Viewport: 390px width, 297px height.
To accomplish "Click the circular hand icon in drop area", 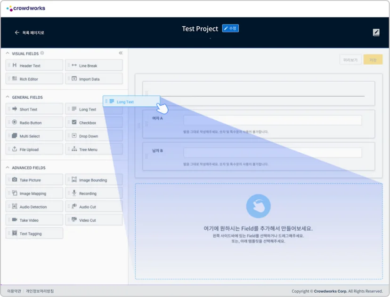I will (x=259, y=206).
